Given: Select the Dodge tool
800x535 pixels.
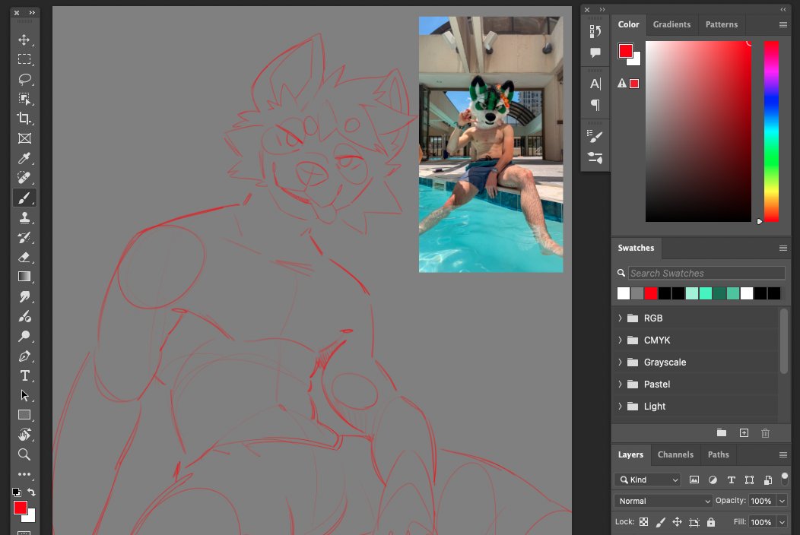Looking at the screenshot, I should (x=24, y=336).
